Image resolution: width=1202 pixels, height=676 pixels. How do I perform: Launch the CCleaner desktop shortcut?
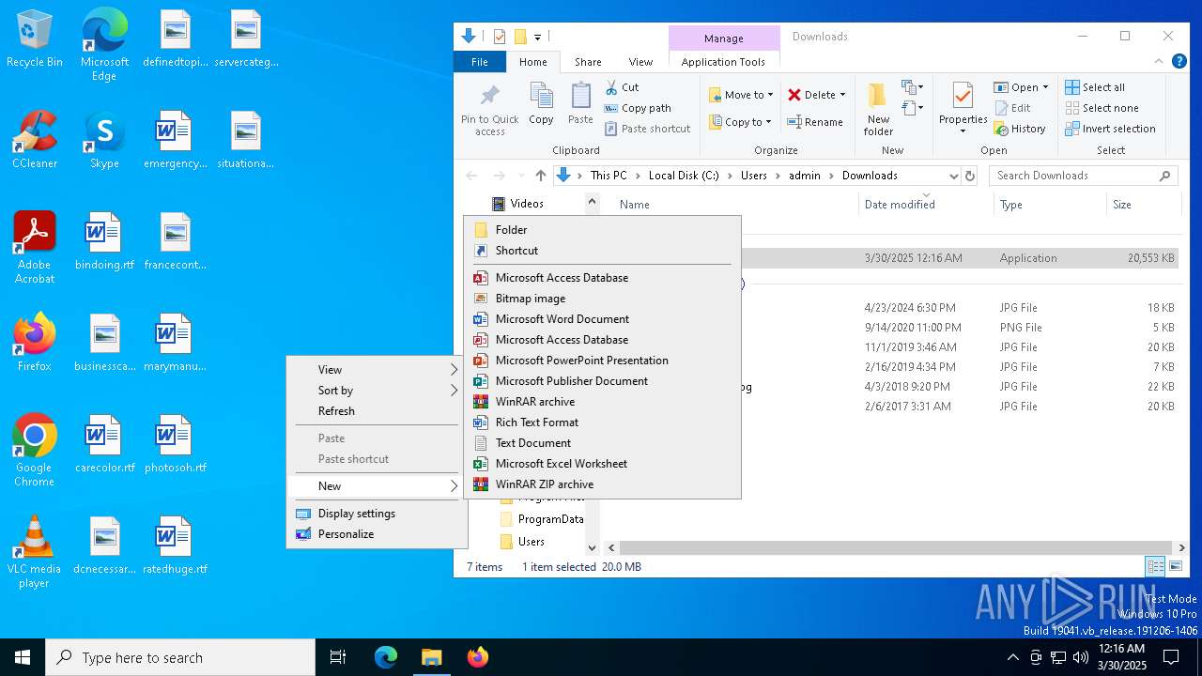point(35,140)
